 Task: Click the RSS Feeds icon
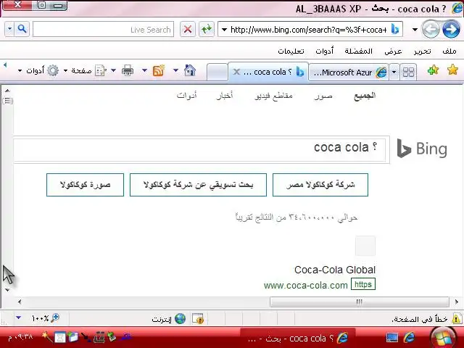[x=158, y=70]
